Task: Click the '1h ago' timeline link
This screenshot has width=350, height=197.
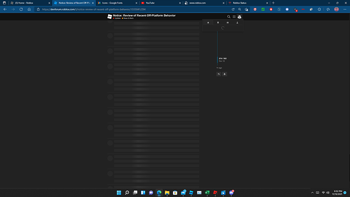Action: tap(219, 68)
